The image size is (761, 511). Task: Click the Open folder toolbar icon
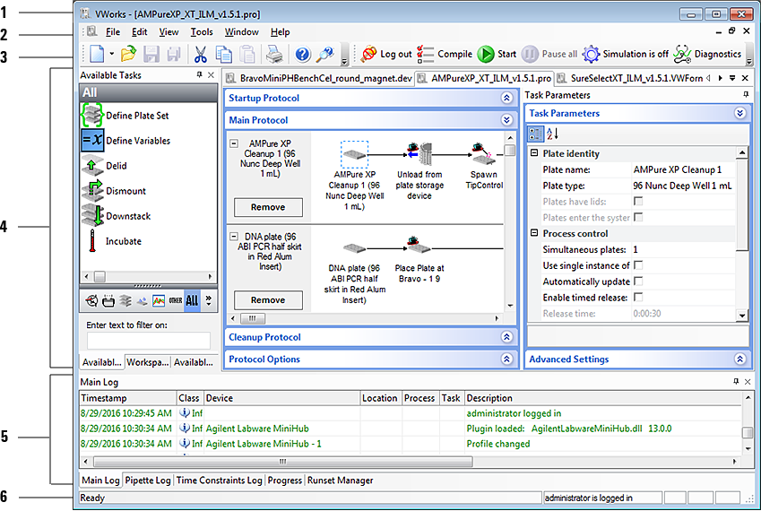[x=128, y=54]
